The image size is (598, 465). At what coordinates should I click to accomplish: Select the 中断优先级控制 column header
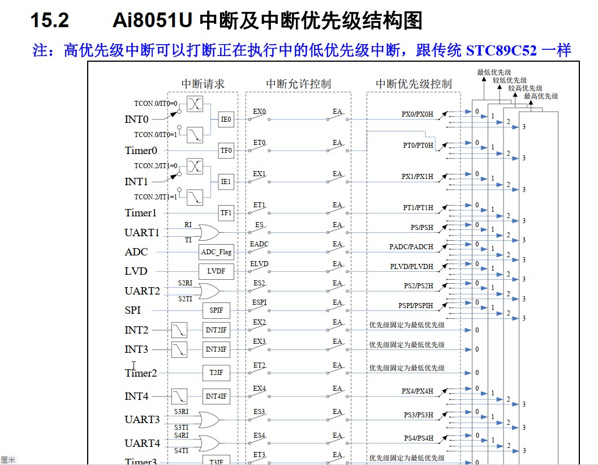[414, 84]
